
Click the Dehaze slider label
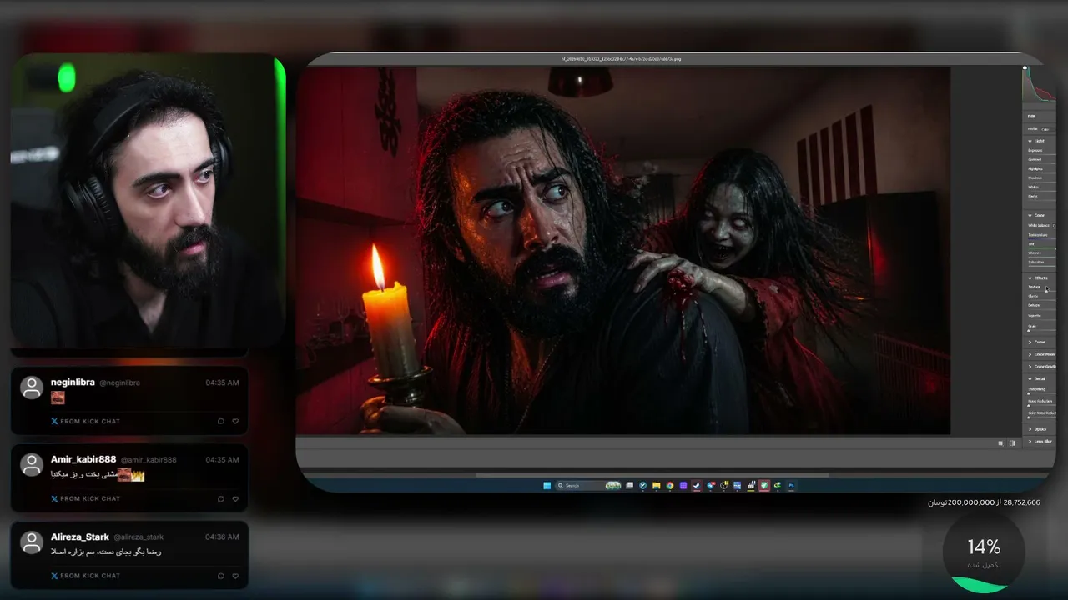[1034, 305]
